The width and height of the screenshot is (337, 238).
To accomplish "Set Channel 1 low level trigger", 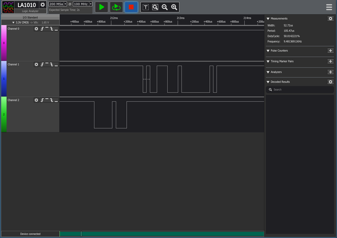I will pyautogui.click(x=56, y=65).
